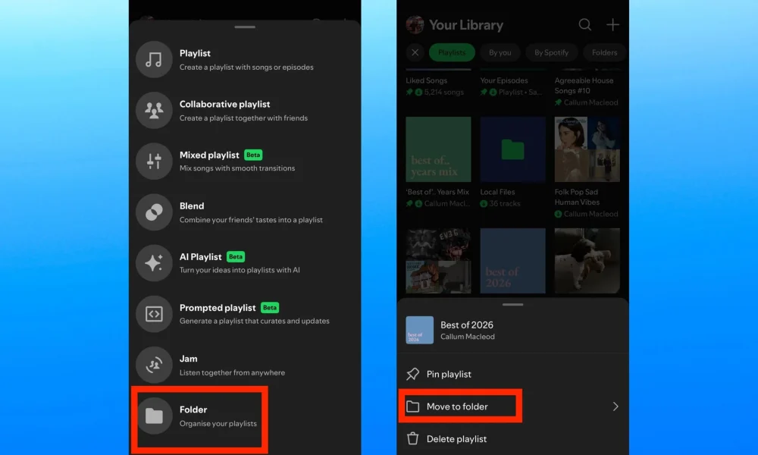758x455 pixels.
Task: Choose Delete playlist option
Action: point(456,438)
